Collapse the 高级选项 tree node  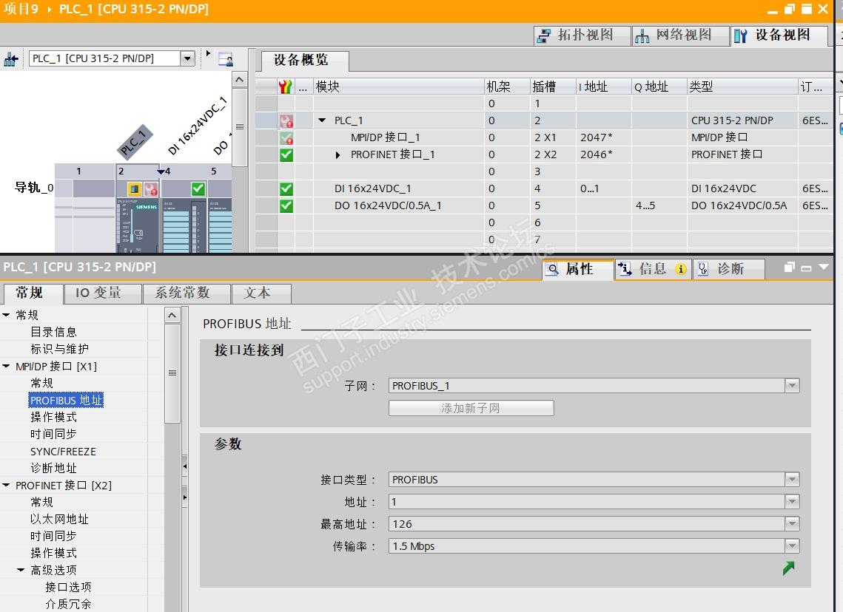pyautogui.click(x=21, y=570)
